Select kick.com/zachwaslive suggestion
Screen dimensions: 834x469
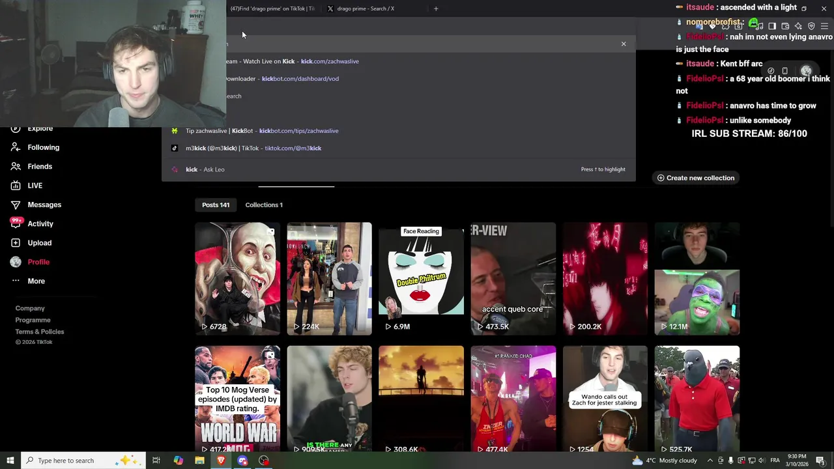[x=399, y=61]
